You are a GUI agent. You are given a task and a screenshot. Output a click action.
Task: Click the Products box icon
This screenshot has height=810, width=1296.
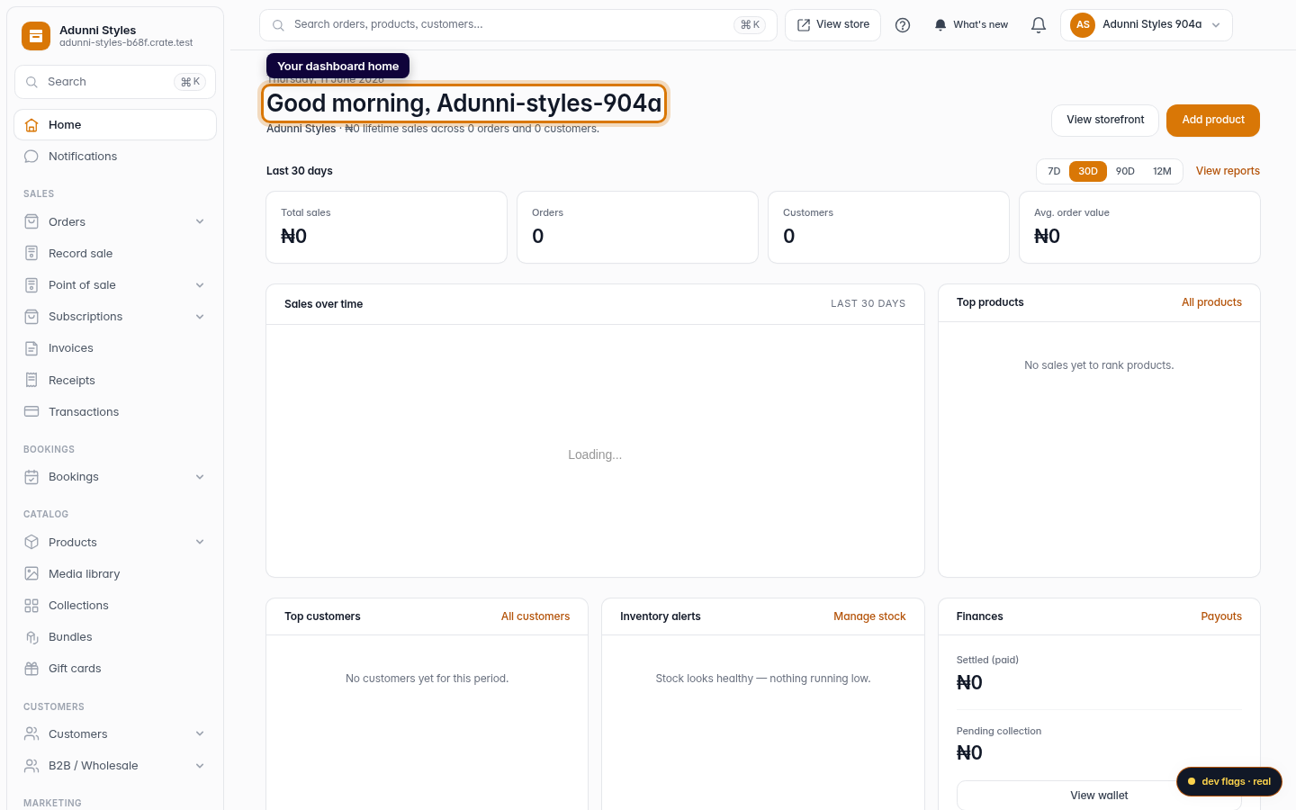[31, 542]
